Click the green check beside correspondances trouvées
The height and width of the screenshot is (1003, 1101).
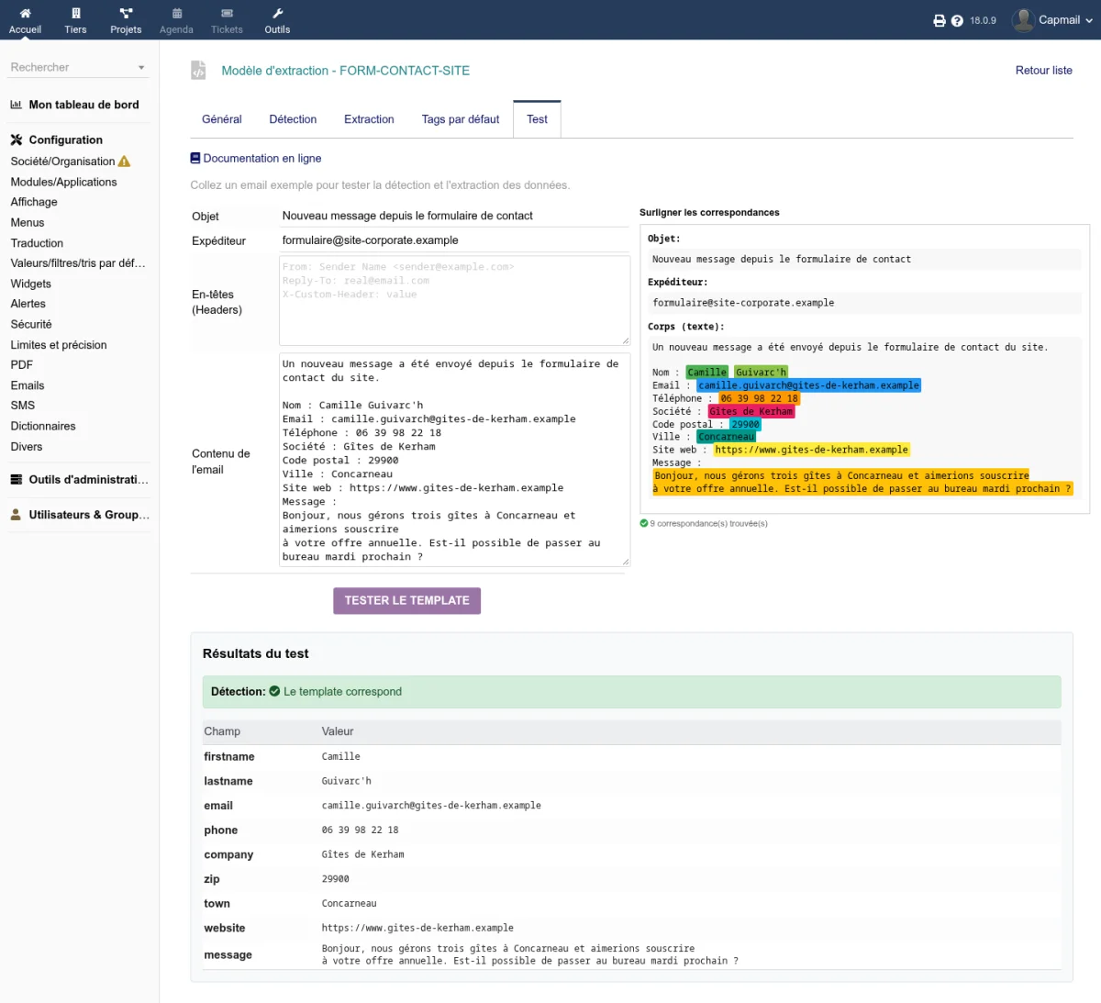click(x=644, y=523)
